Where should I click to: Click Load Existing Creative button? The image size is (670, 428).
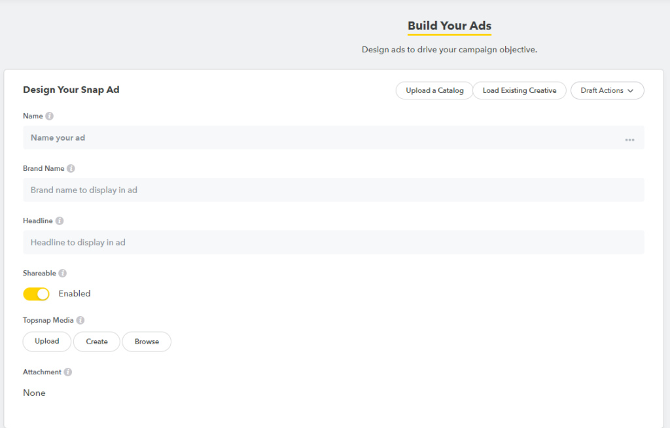[x=520, y=91]
